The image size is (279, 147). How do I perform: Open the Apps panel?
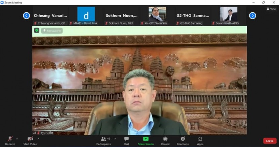(x=200, y=140)
